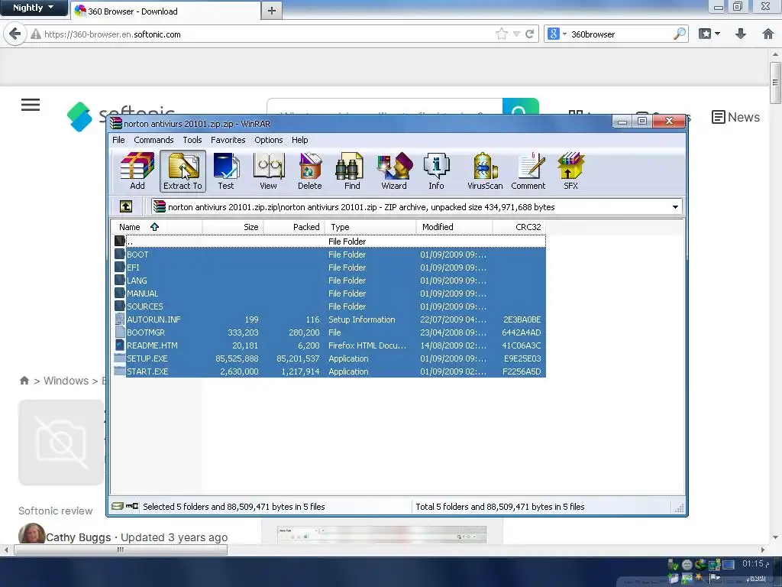Select the parent folder '..' row
Viewport: 782px width, 587px height.
click(x=330, y=242)
